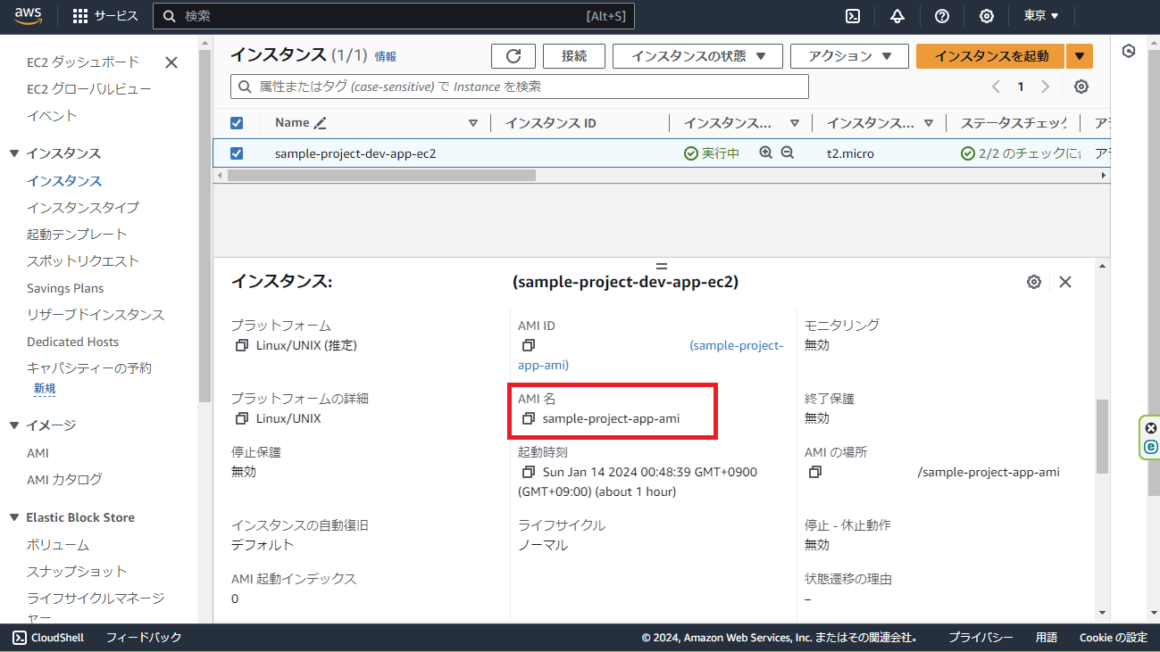Sort by インスタンスタイプ column arrow
The image size is (1160, 652).
(x=929, y=123)
